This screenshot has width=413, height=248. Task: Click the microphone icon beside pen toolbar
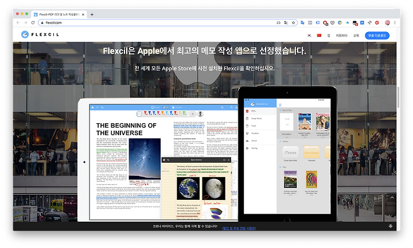(200, 114)
